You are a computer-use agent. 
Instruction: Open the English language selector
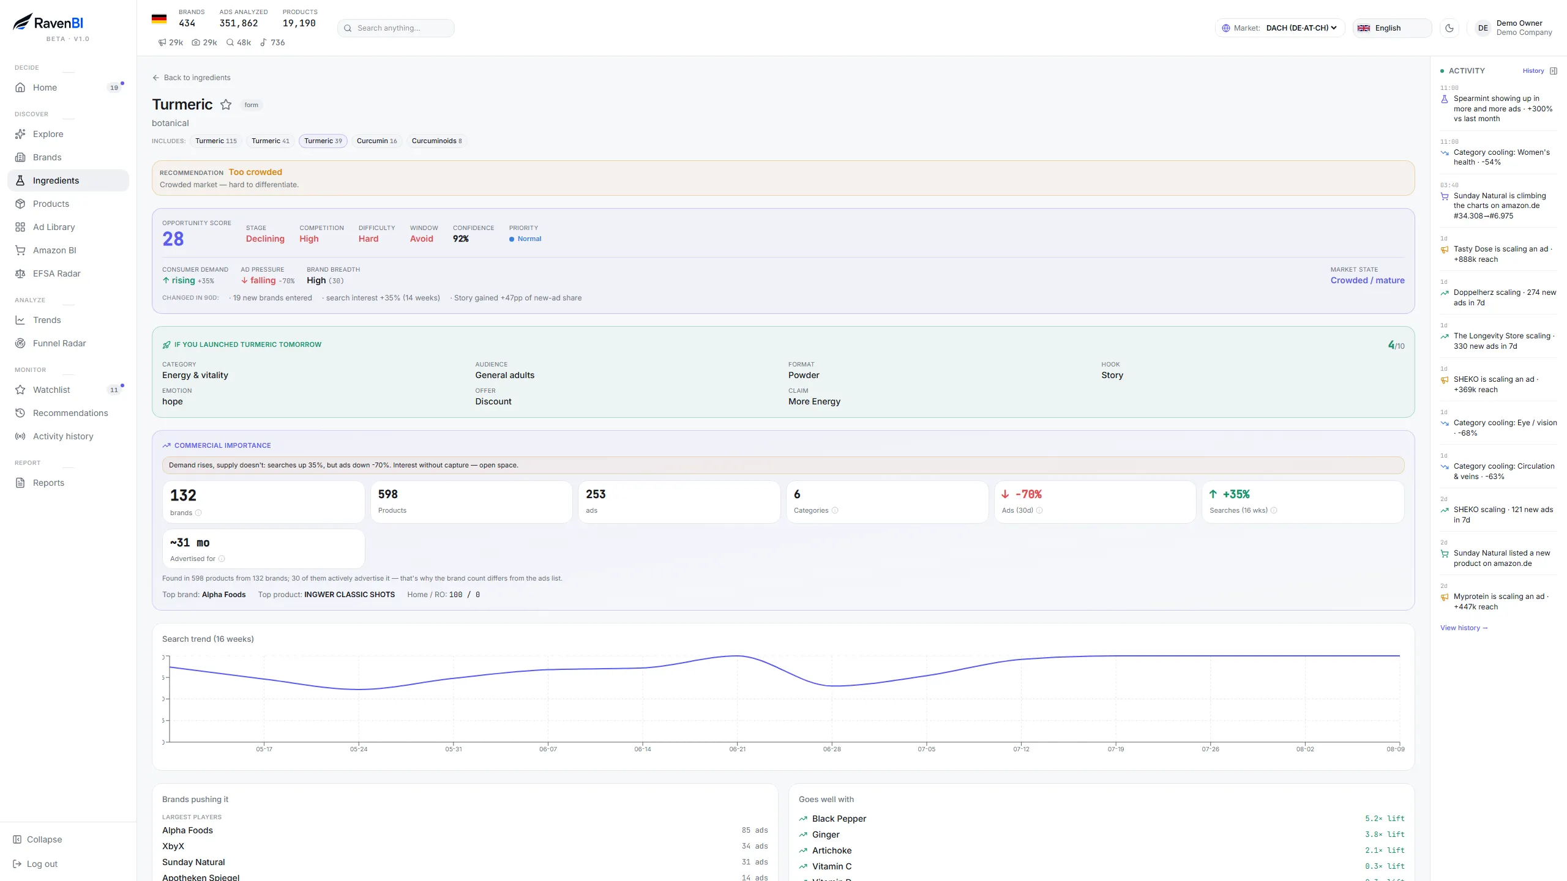coord(1392,28)
